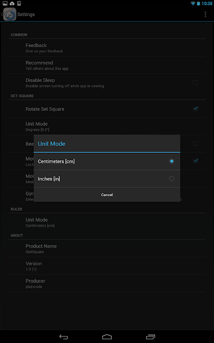Image resolution: width=214 pixels, height=343 pixels.
Task: Tap the iSetSquare app icon
Action: 10,14
